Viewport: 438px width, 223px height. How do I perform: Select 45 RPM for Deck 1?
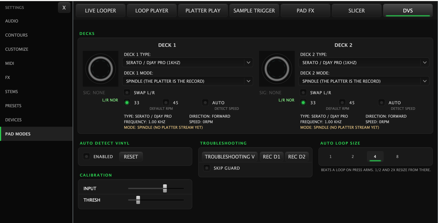tap(166, 102)
